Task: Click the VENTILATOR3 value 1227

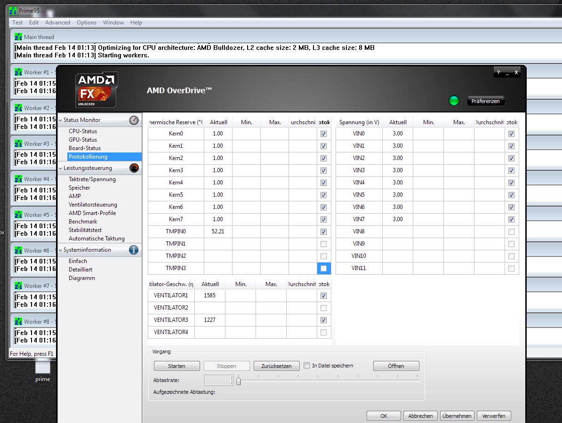Action: (x=209, y=320)
